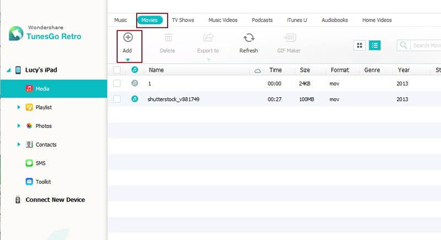Click the 100MB size cell
This screenshot has width=441, height=240.
click(306, 99)
